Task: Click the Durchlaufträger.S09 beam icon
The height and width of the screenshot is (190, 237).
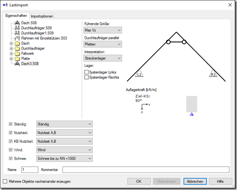Action: coord(17,28)
